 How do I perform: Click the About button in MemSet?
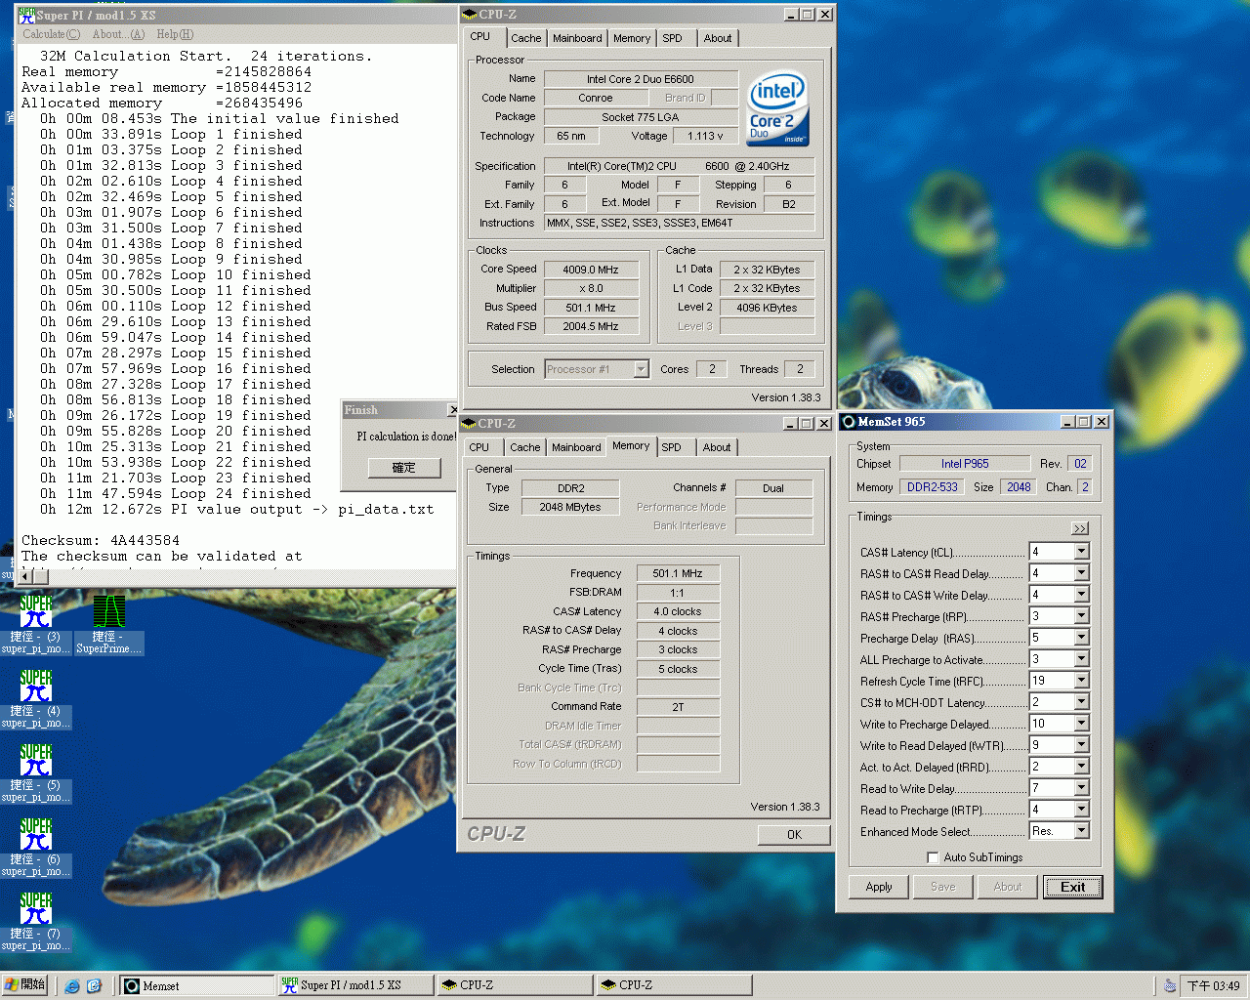1008,887
